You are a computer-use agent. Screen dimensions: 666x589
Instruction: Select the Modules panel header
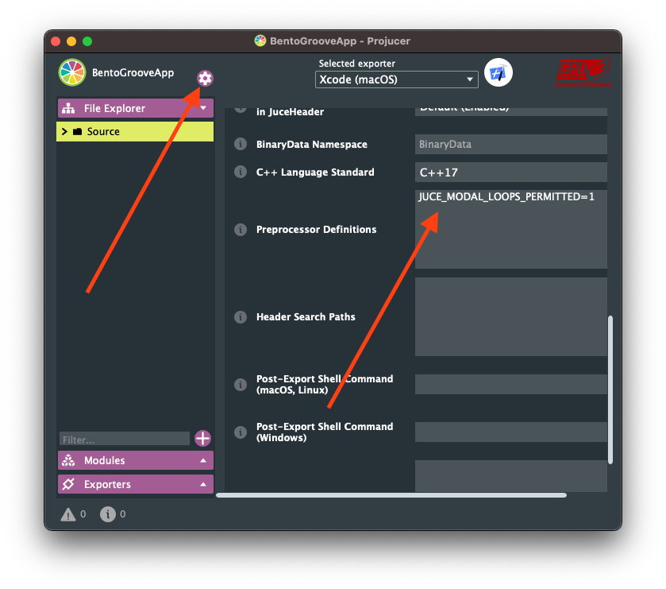click(x=136, y=460)
